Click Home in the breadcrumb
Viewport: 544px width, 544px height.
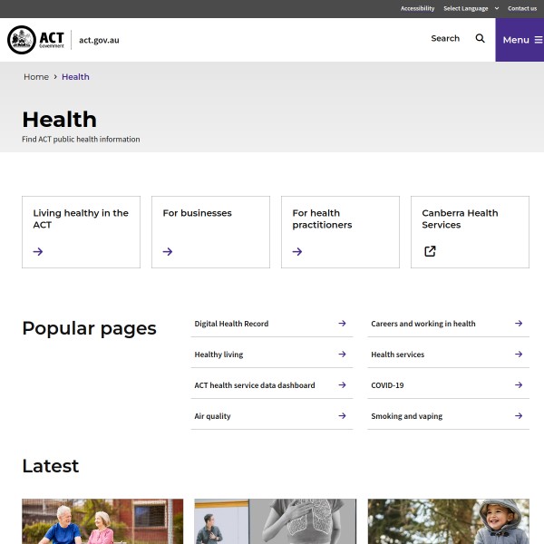[36, 77]
